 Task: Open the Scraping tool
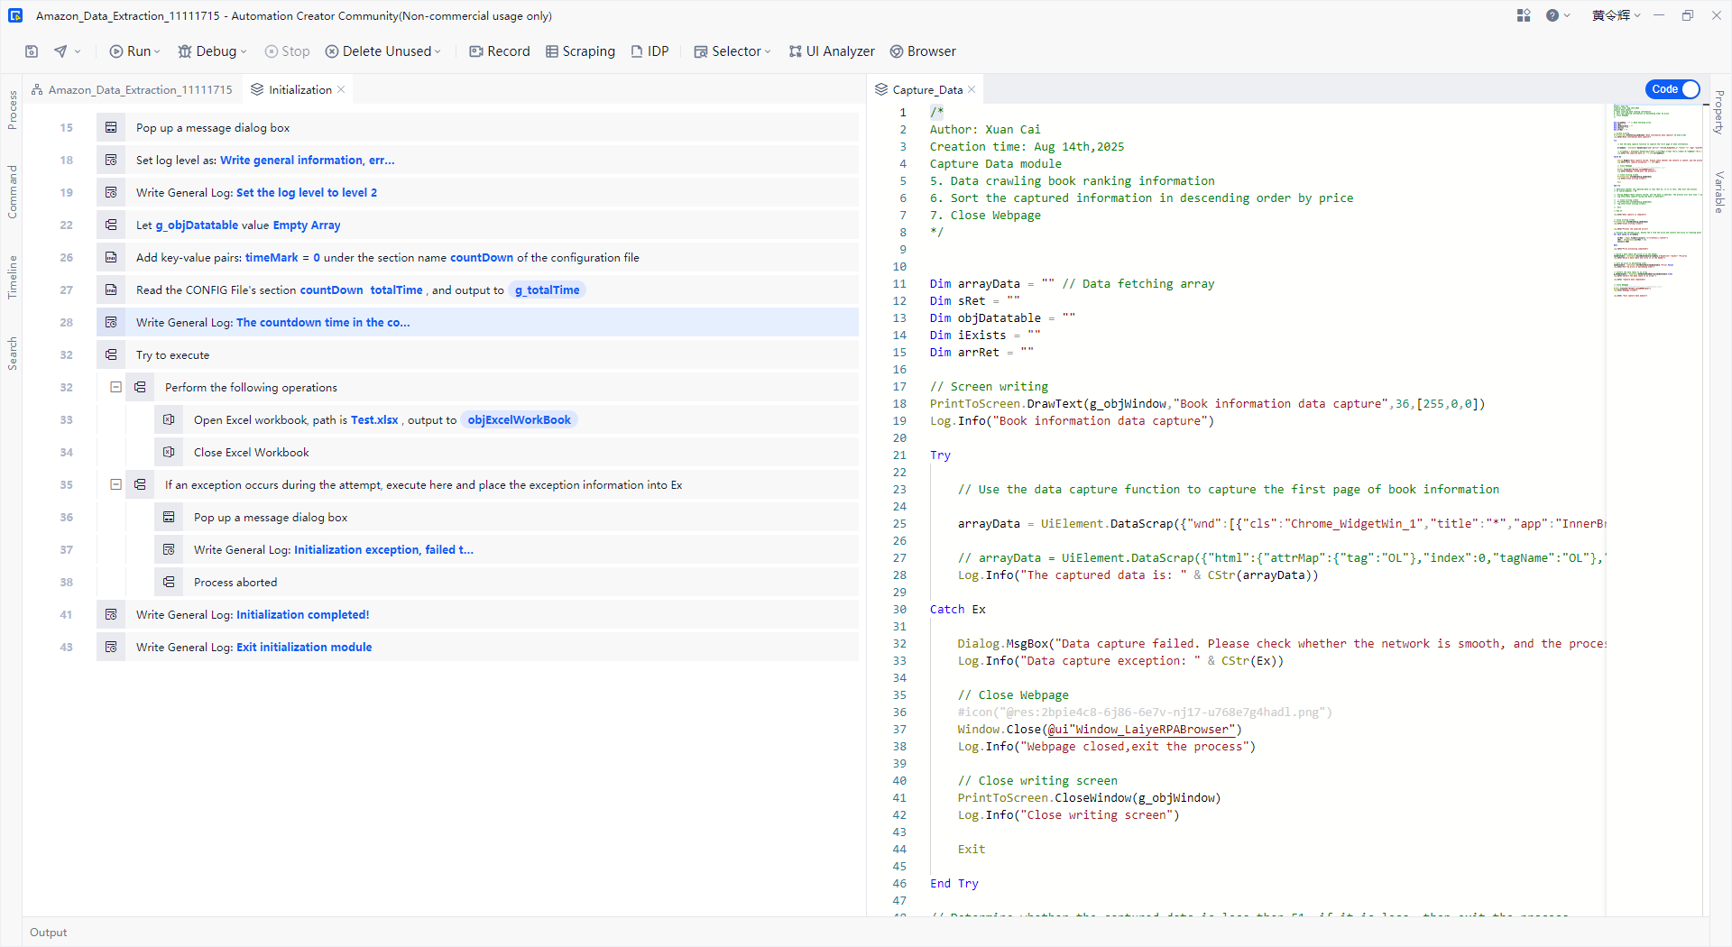point(580,51)
